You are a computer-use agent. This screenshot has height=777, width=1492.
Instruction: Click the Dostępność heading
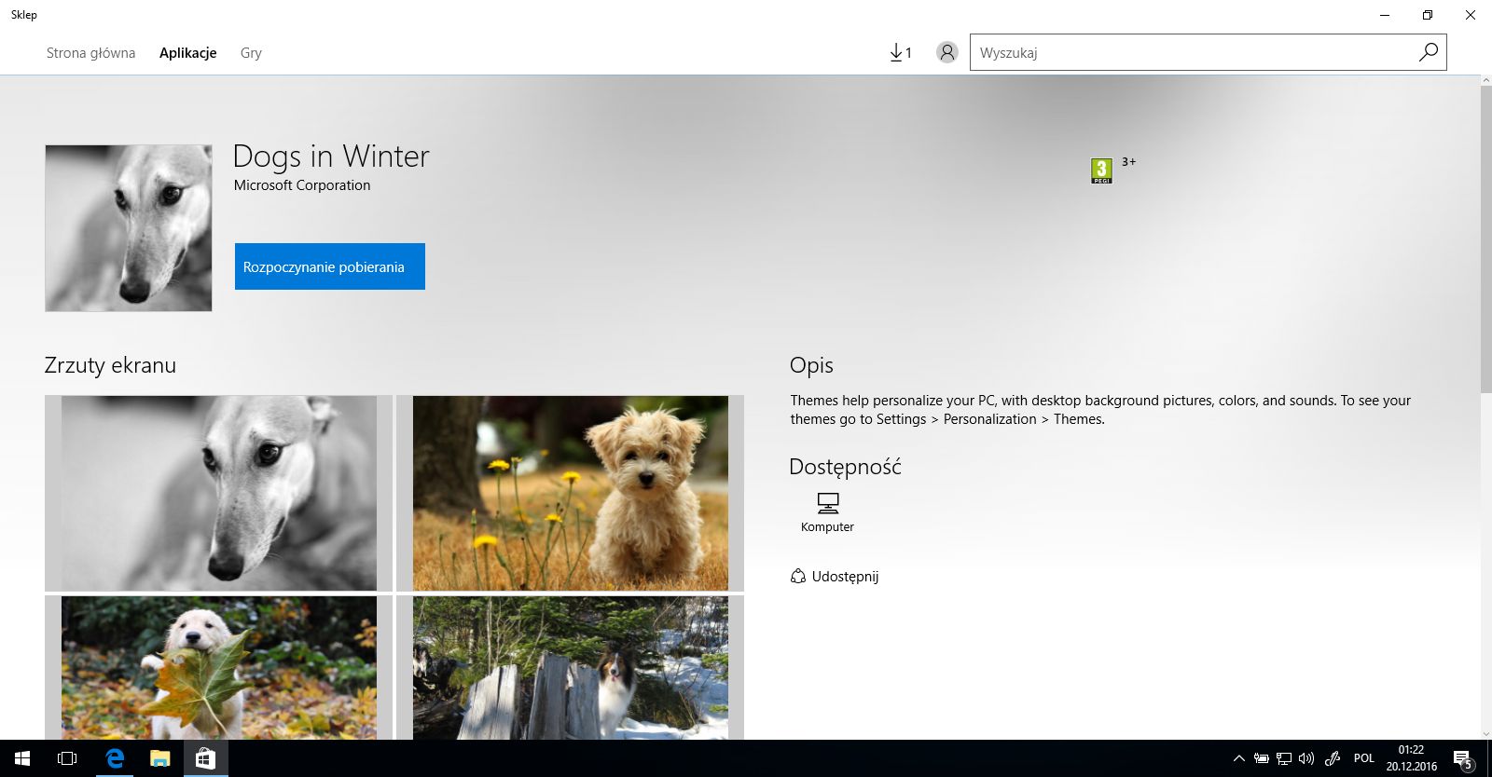(845, 467)
